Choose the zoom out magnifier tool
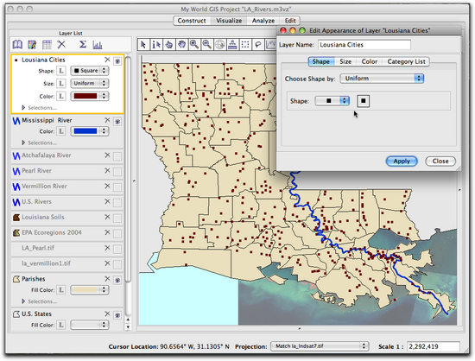Screen dimensions: 475x361 point(207,45)
